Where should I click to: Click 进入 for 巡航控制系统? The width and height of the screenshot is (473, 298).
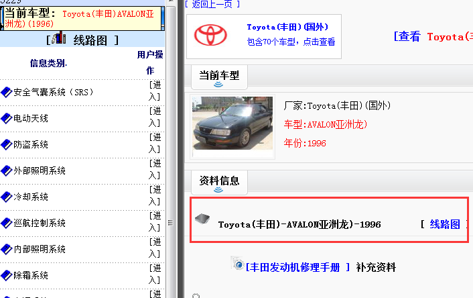tap(155, 221)
